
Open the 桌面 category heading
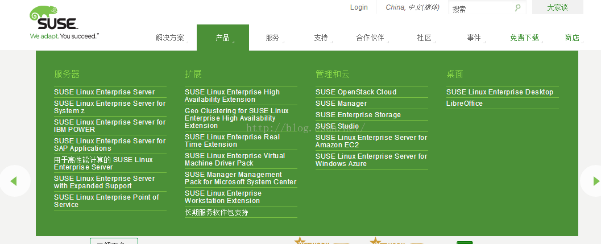coord(454,74)
